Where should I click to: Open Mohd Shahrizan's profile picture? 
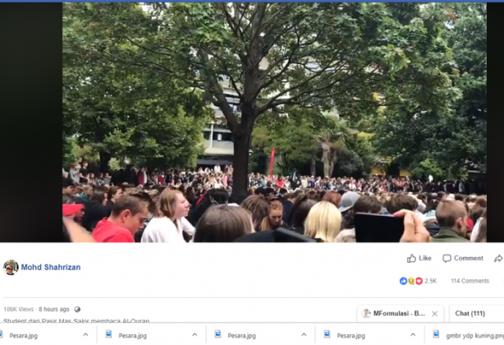[11, 267]
